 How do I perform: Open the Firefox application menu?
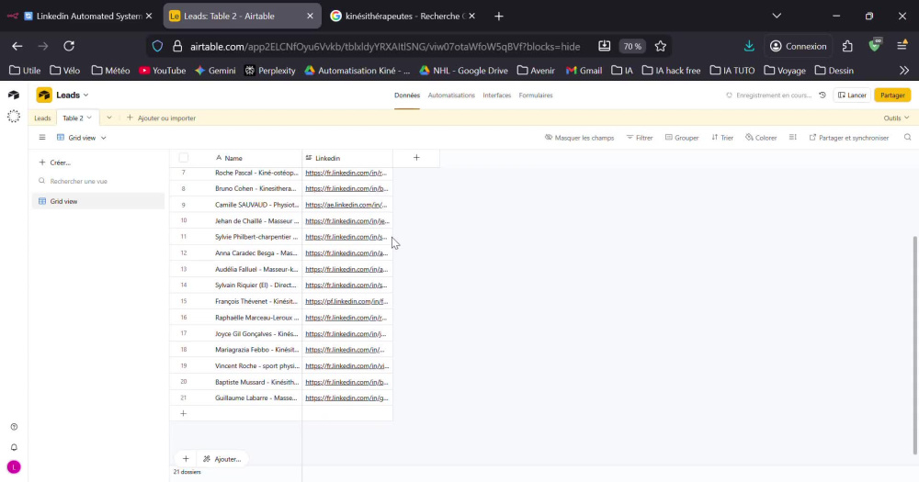pos(902,46)
